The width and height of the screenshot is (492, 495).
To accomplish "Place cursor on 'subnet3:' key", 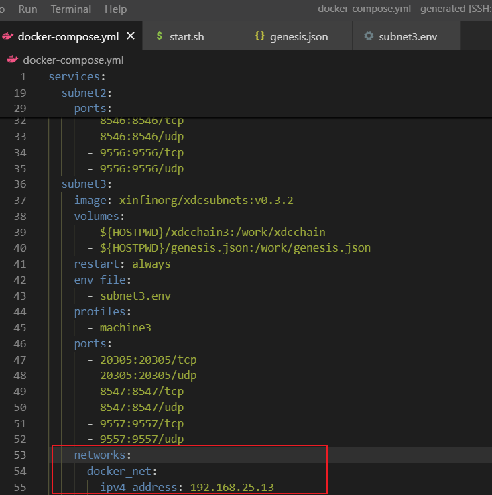I will [x=86, y=184].
